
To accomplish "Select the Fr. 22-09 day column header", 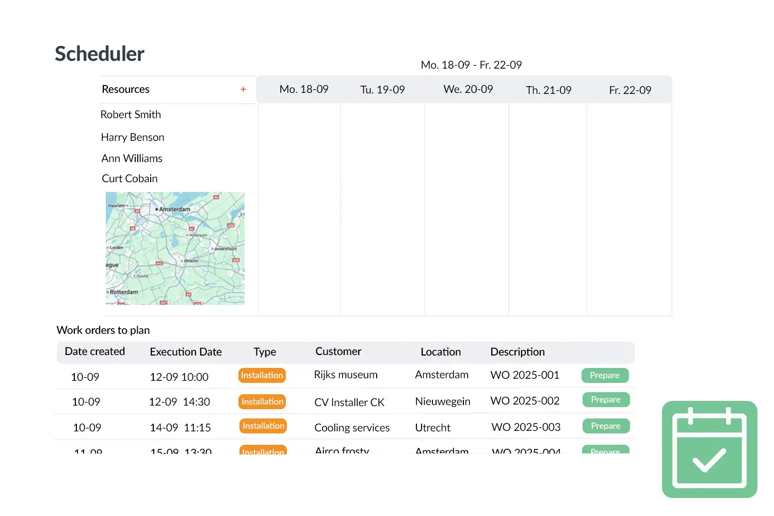I will pos(630,90).
